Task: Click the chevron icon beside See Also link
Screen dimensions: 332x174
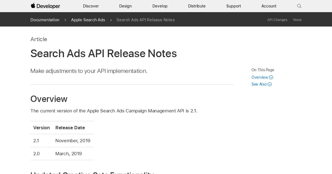Action: click(x=270, y=84)
